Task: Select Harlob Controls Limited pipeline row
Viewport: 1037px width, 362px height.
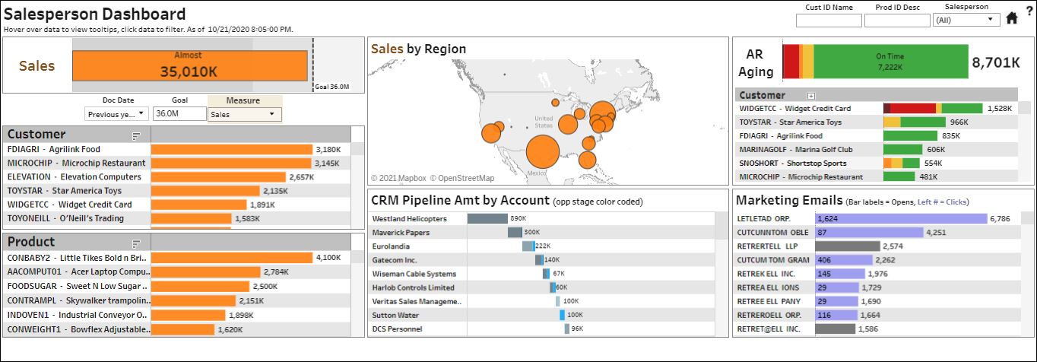Action: click(x=543, y=287)
